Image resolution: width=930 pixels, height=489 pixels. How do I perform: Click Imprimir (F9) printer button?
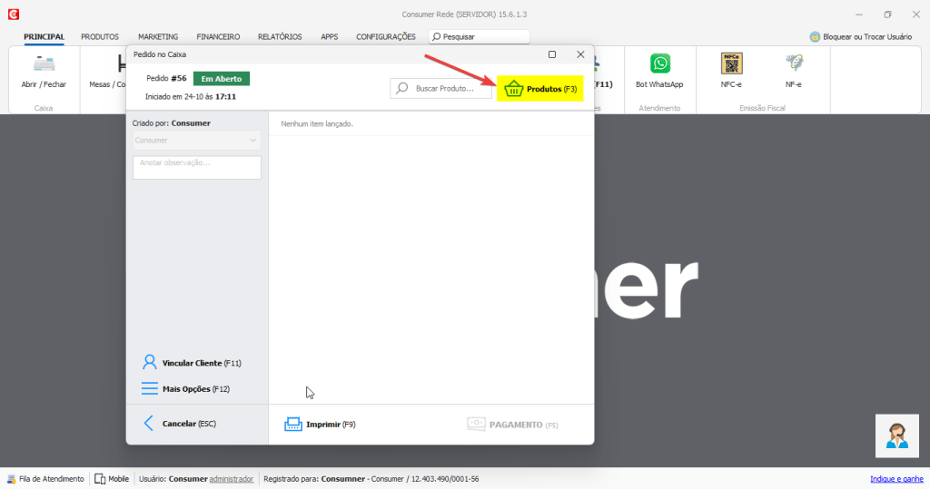[x=320, y=425]
